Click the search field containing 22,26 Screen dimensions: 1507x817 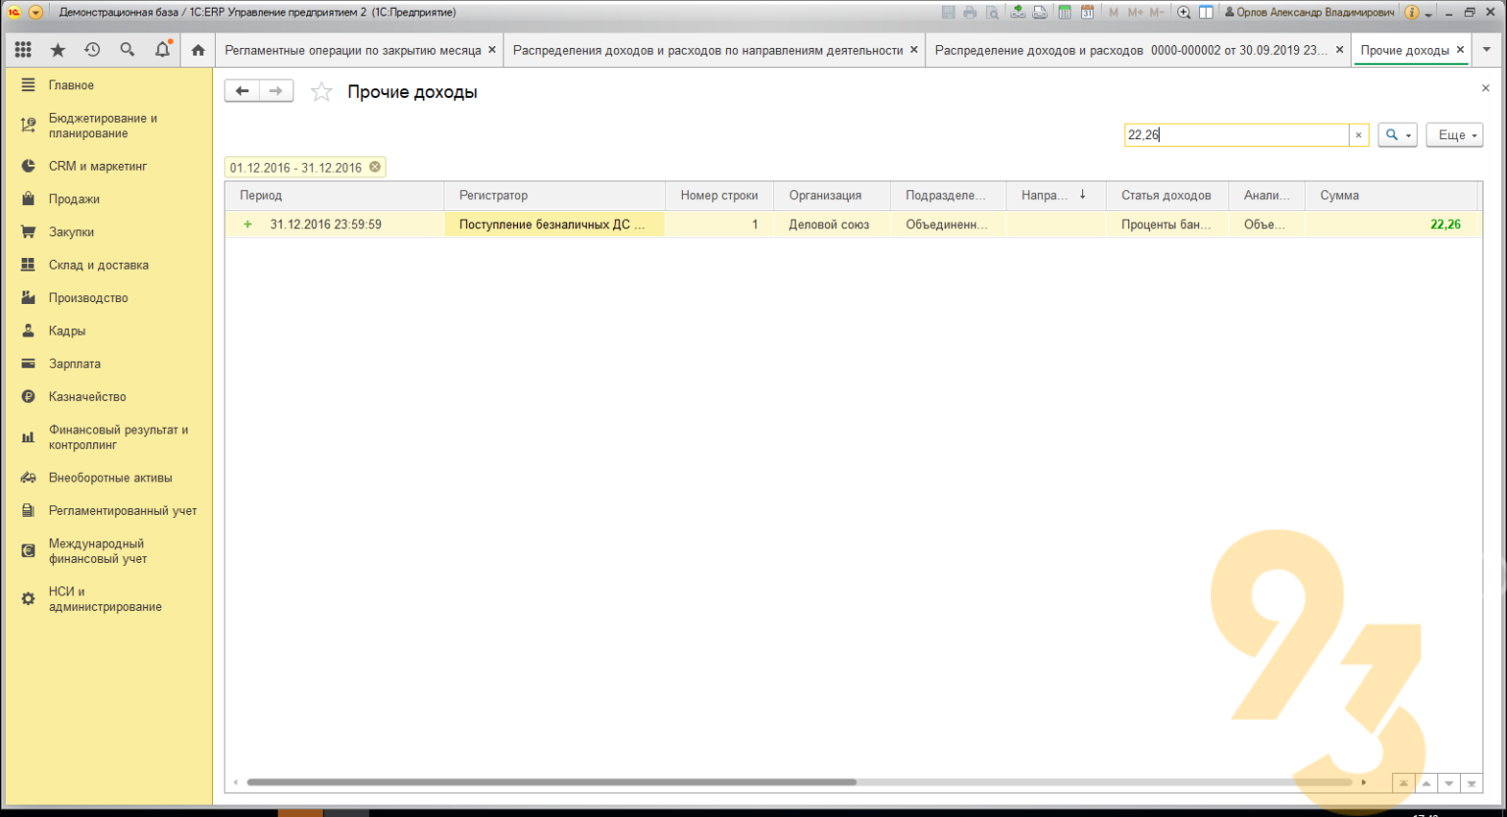pyautogui.click(x=1236, y=135)
